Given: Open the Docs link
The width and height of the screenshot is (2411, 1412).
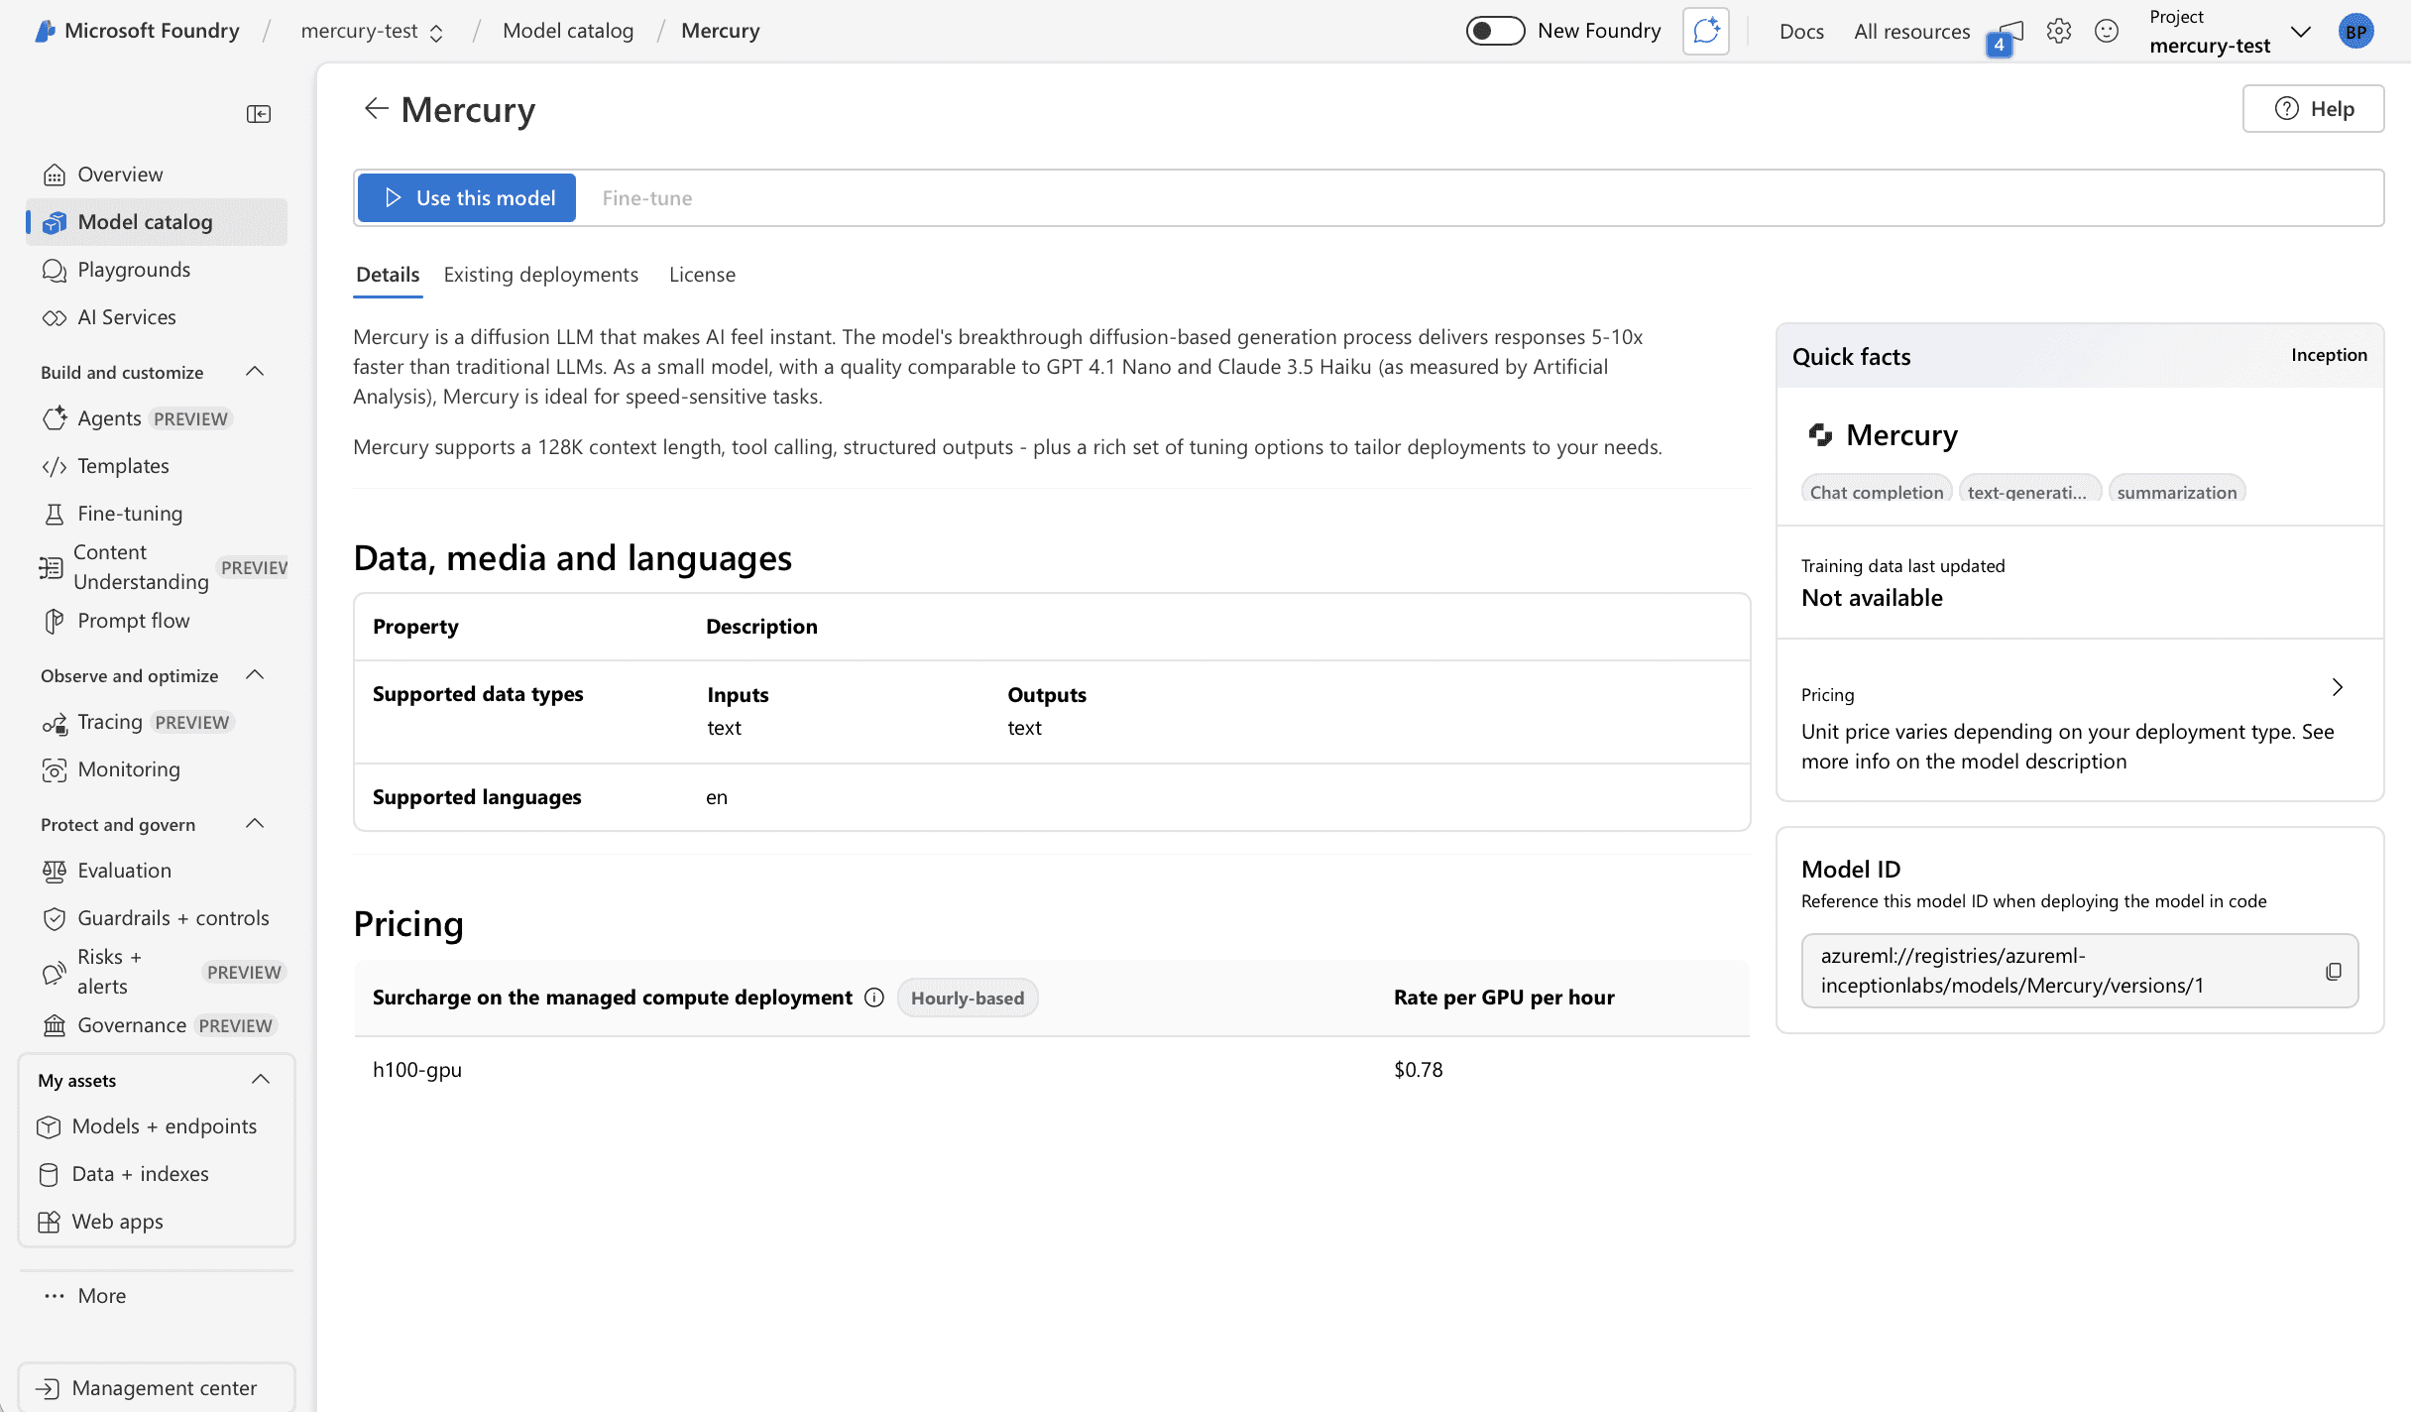Looking at the screenshot, I should (1801, 31).
